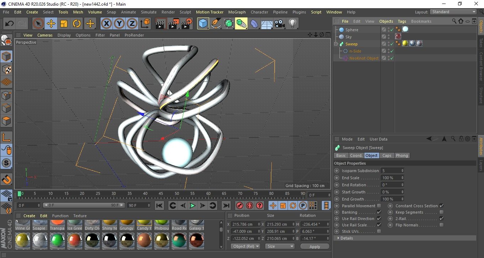
Task: Open the MoGraph menu
Action: pos(237,12)
